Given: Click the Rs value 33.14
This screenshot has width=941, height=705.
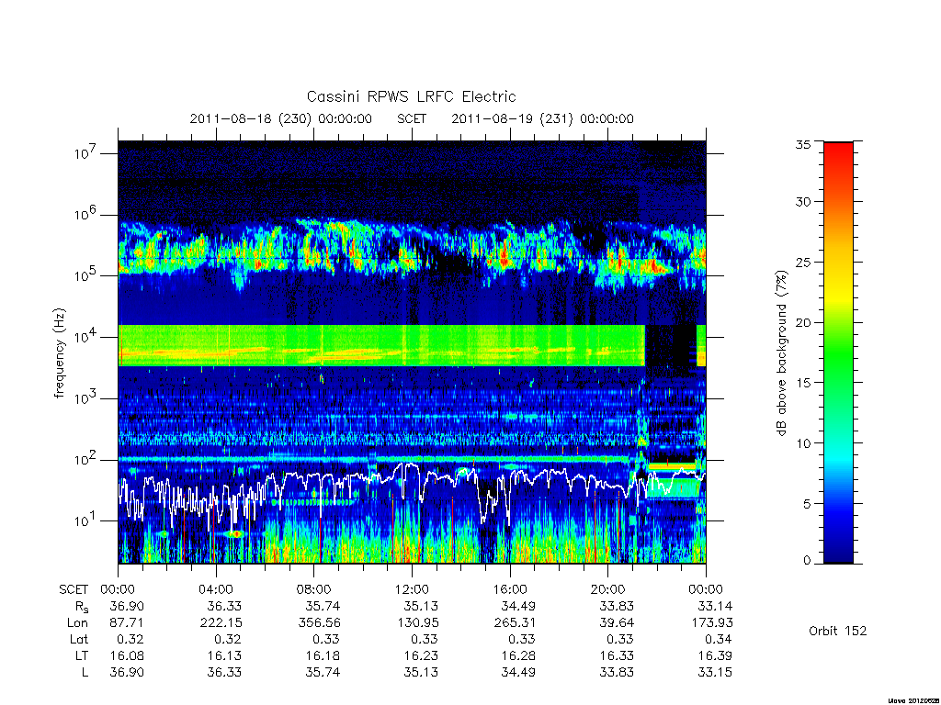Looking at the screenshot, I should coord(715,606).
